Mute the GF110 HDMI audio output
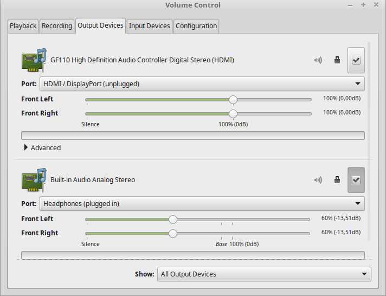This screenshot has height=296, width=386. [318, 60]
